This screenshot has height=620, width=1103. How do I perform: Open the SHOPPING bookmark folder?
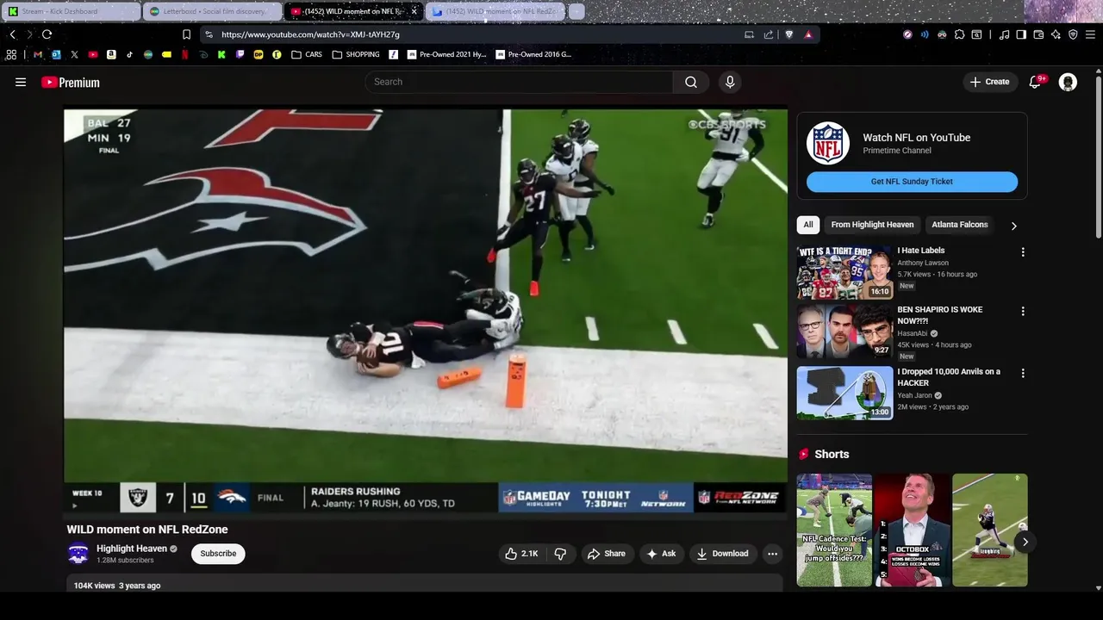pos(356,54)
